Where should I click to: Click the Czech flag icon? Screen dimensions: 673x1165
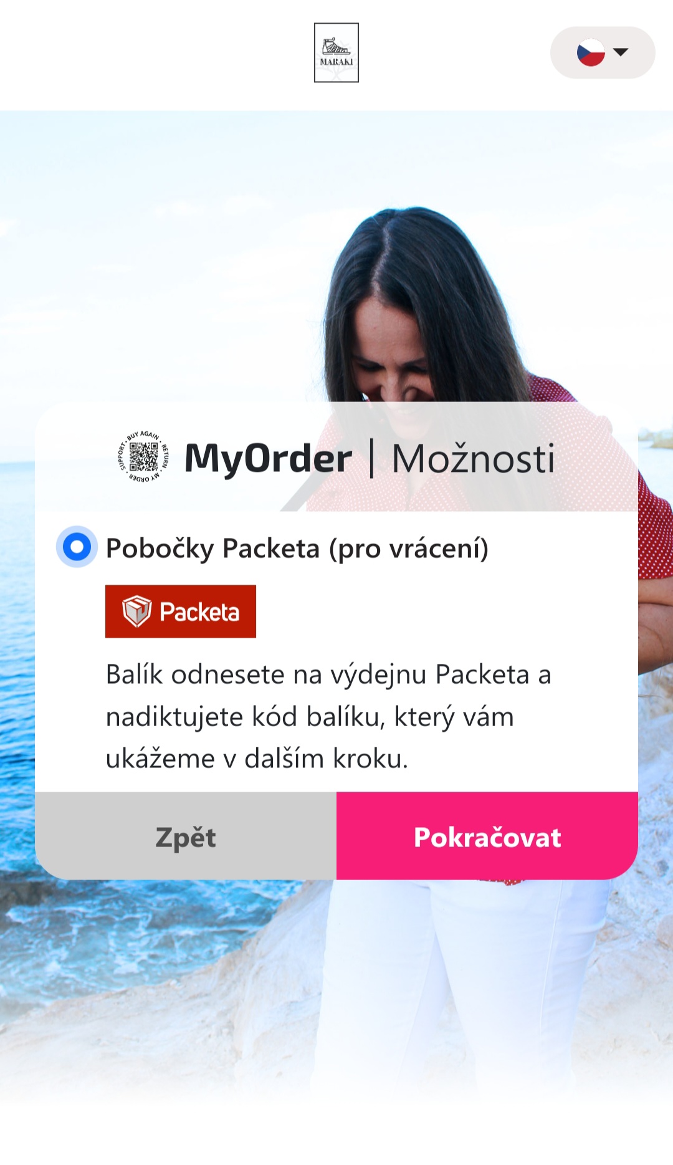pyautogui.click(x=591, y=52)
